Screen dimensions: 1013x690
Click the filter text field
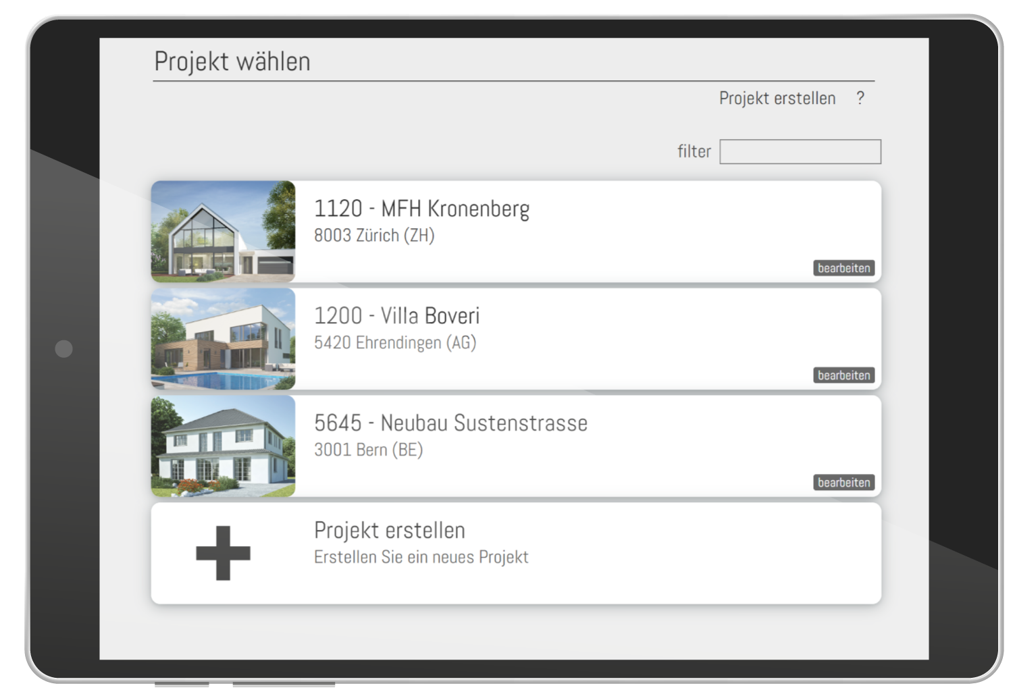click(x=800, y=151)
